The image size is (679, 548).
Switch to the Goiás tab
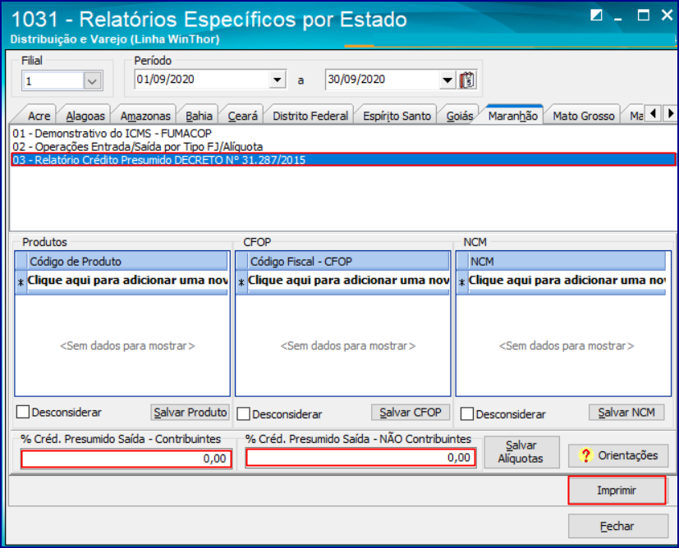460,116
